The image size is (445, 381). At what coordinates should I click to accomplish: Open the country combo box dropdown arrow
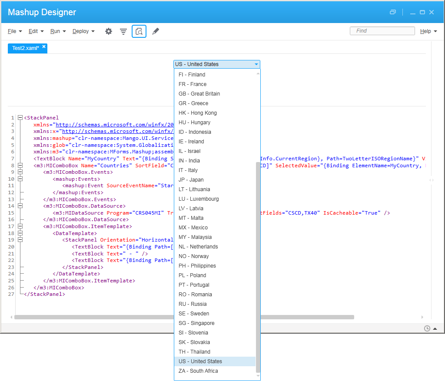pyautogui.click(x=256, y=64)
